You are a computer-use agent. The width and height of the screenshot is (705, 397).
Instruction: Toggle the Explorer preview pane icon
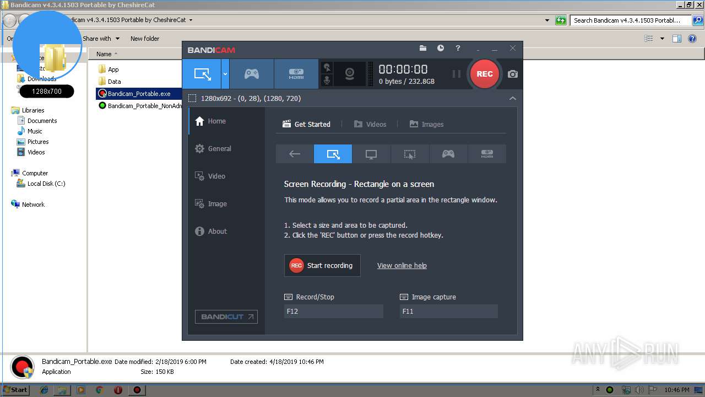[x=677, y=39]
